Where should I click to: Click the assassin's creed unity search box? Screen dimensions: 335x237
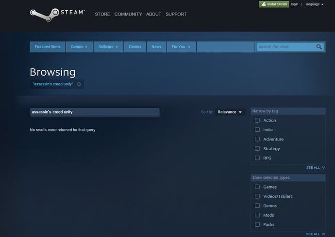[95, 112]
